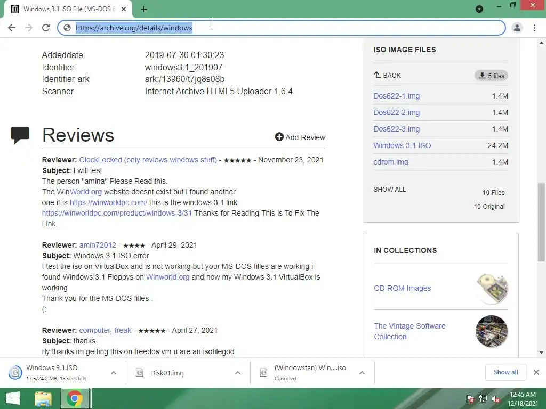
Task: Click CD-ROM Images collection thumbnail
Action: coord(492,289)
